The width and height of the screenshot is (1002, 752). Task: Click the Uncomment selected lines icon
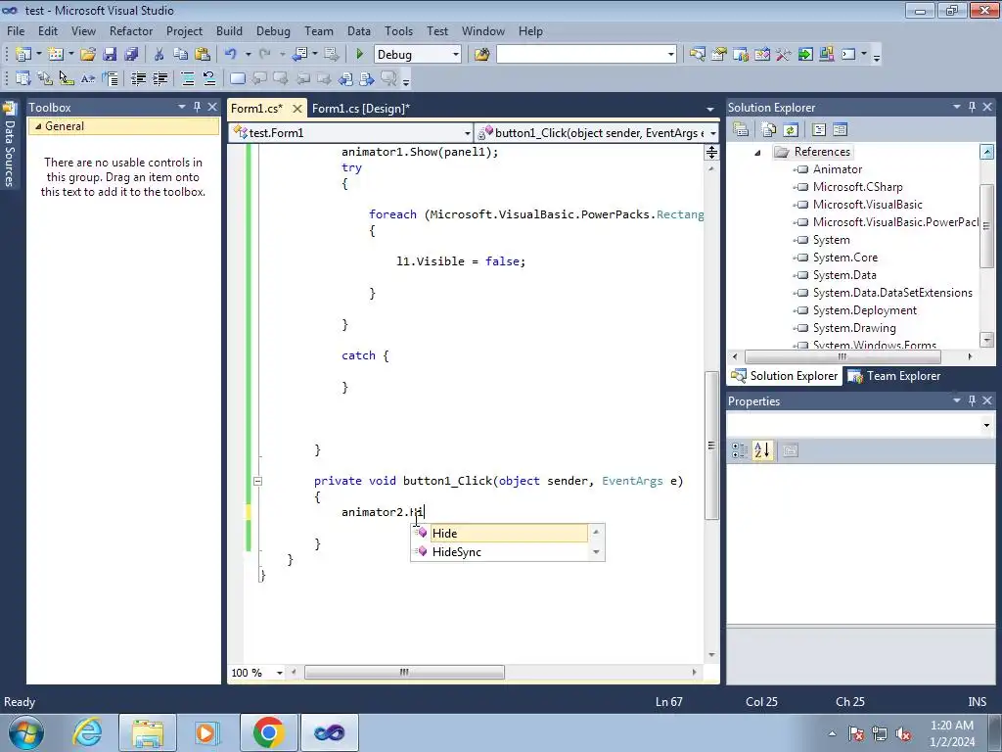click(x=209, y=78)
